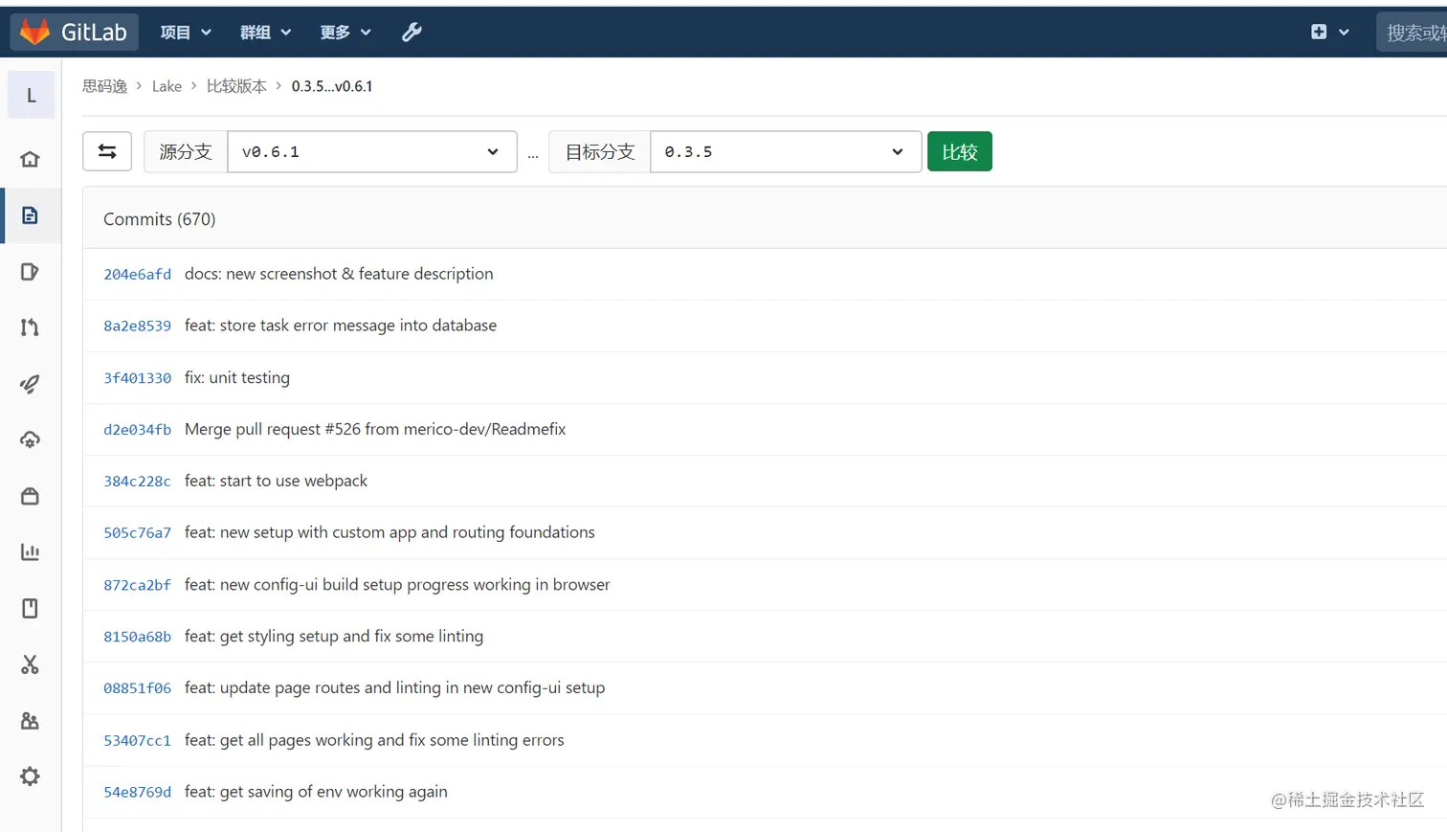The image size is (1447, 832).
Task: Expand the 更多 (More) menu
Action: click(345, 33)
